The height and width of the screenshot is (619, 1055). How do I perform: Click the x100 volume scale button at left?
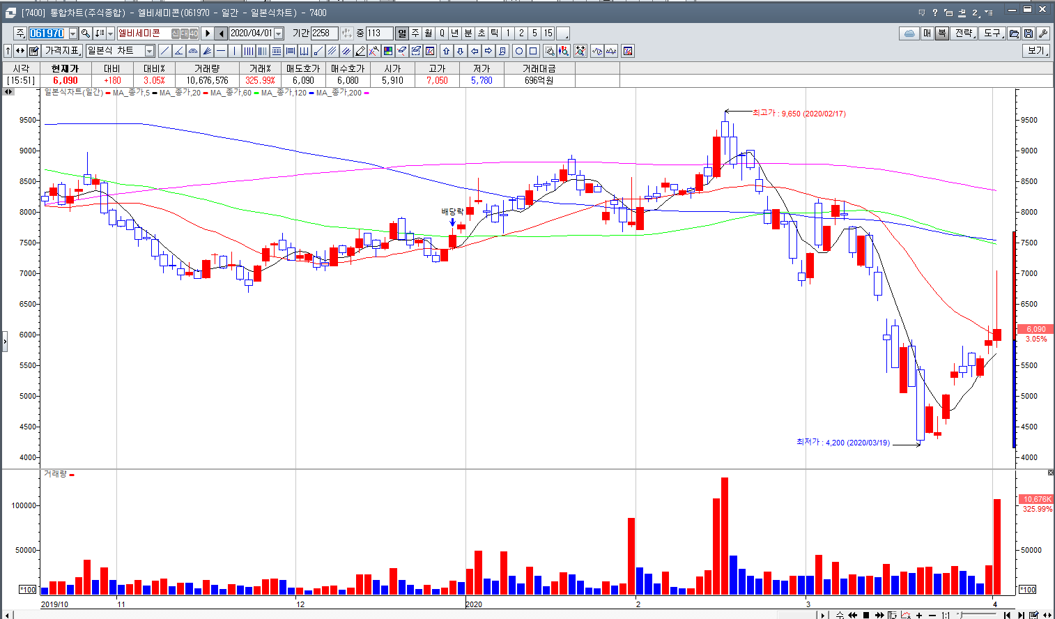click(27, 590)
